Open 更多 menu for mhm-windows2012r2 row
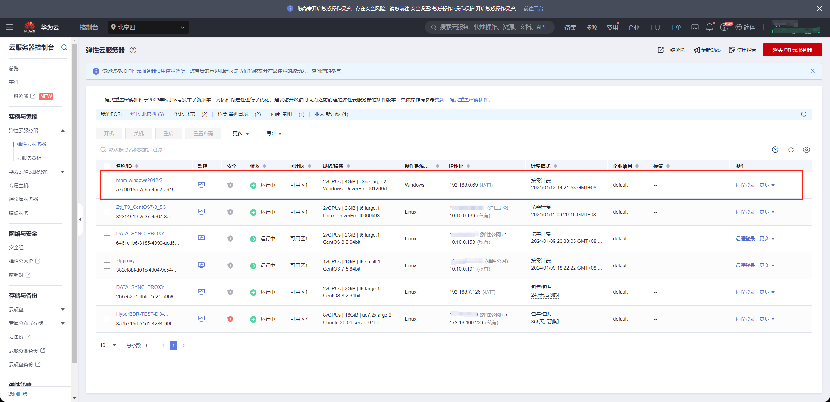 coord(767,185)
